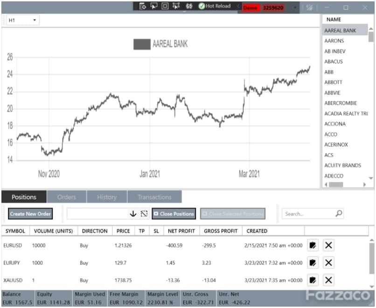The image size is (376, 308).
Task: Click the positions table scrollbar down arrow
Action: click(x=372, y=287)
